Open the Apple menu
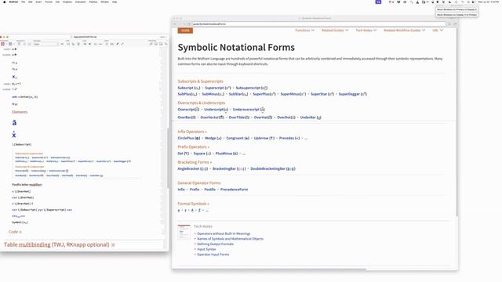The width and height of the screenshot is (502, 282). tap(5, 2)
